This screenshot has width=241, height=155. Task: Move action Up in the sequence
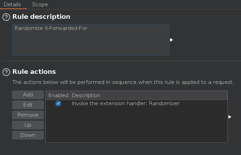click(x=28, y=125)
